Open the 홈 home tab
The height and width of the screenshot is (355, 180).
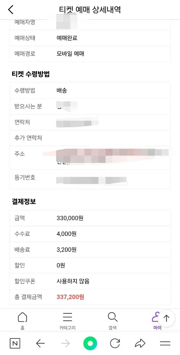click(22, 320)
